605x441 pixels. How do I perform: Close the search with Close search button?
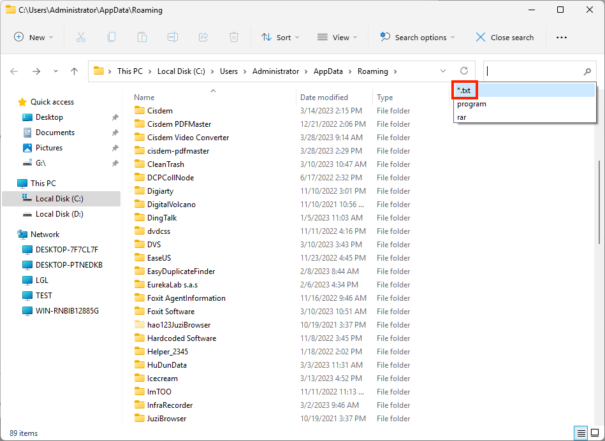(x=504, y=37)
